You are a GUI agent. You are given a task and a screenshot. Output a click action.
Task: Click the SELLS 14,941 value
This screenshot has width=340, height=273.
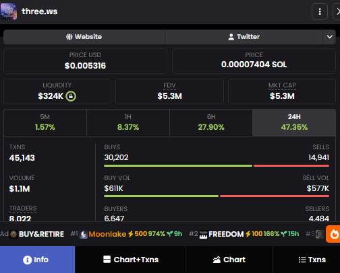318,157
